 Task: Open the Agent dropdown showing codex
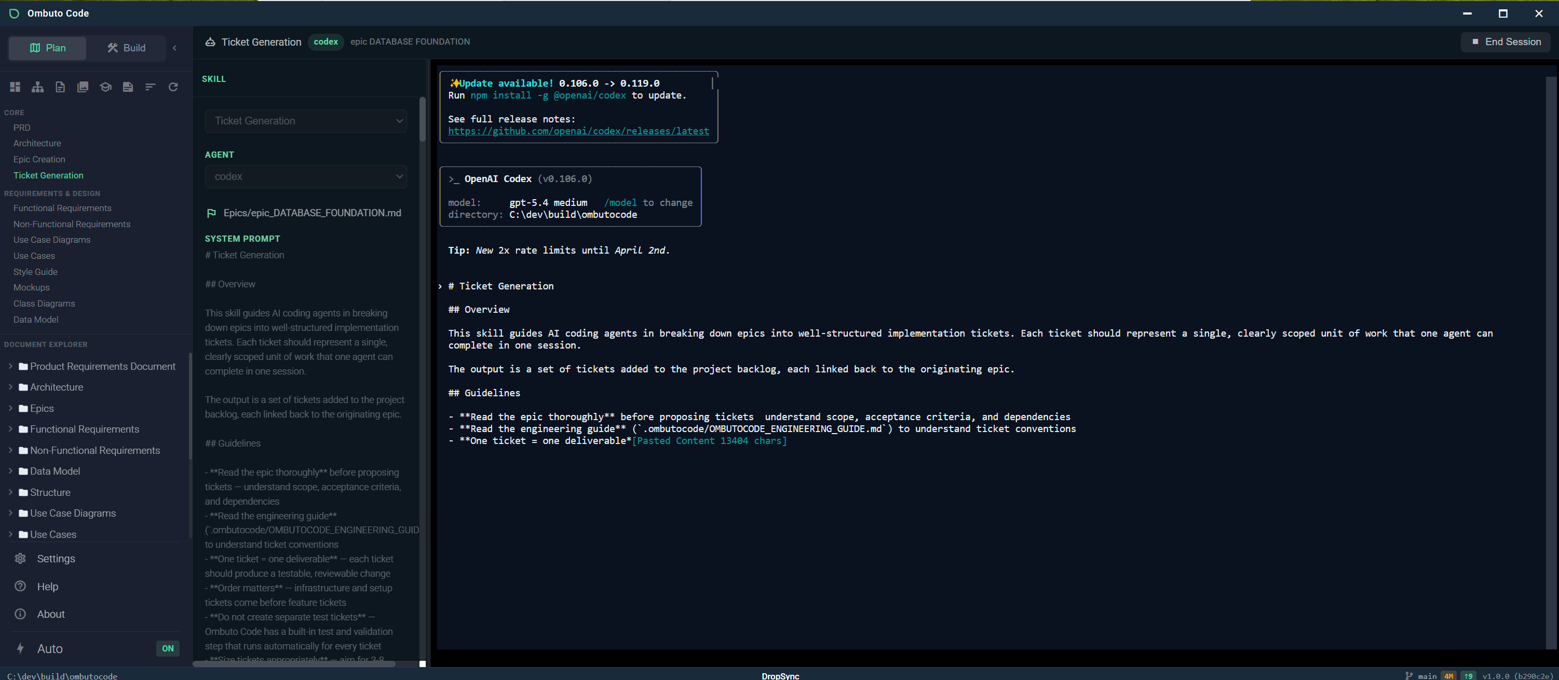pos(306,176)
